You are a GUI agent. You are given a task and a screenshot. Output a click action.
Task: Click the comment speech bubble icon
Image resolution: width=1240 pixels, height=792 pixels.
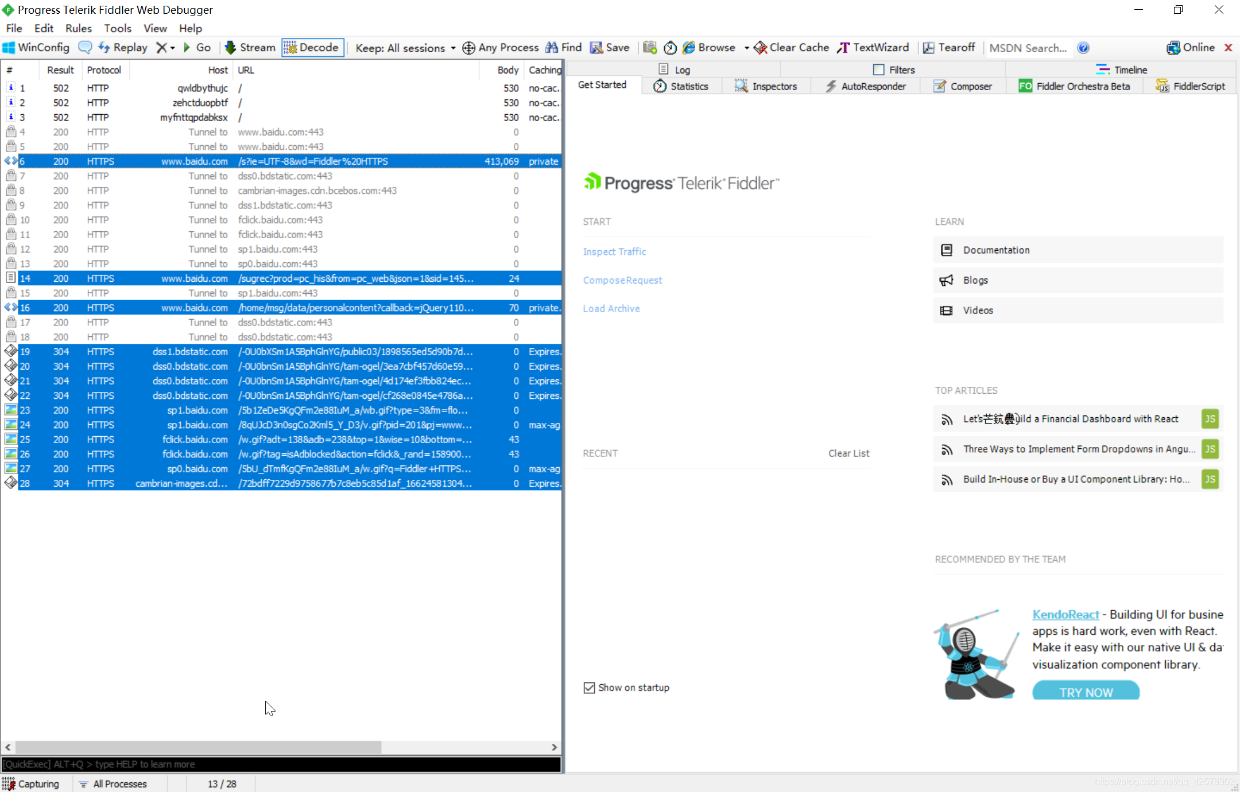click(85, 48)
